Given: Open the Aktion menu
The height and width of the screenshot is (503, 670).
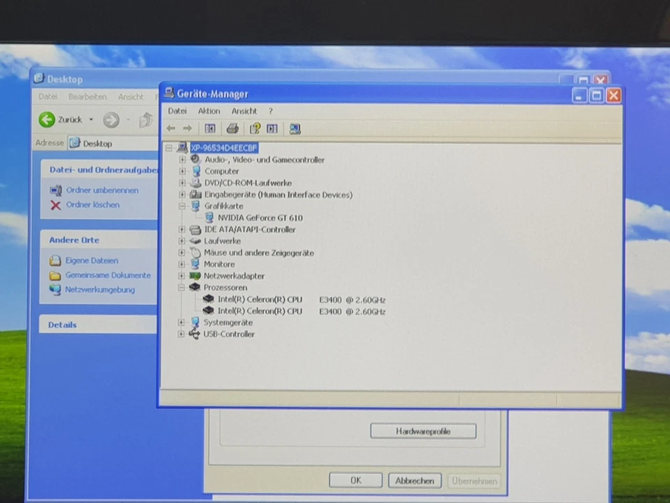Looking at the screenshot, I should point(209,111).
